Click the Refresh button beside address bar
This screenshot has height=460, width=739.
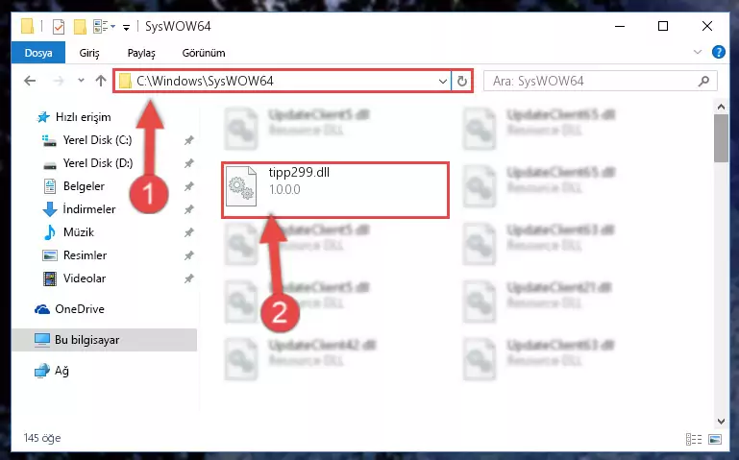point(462,81)
